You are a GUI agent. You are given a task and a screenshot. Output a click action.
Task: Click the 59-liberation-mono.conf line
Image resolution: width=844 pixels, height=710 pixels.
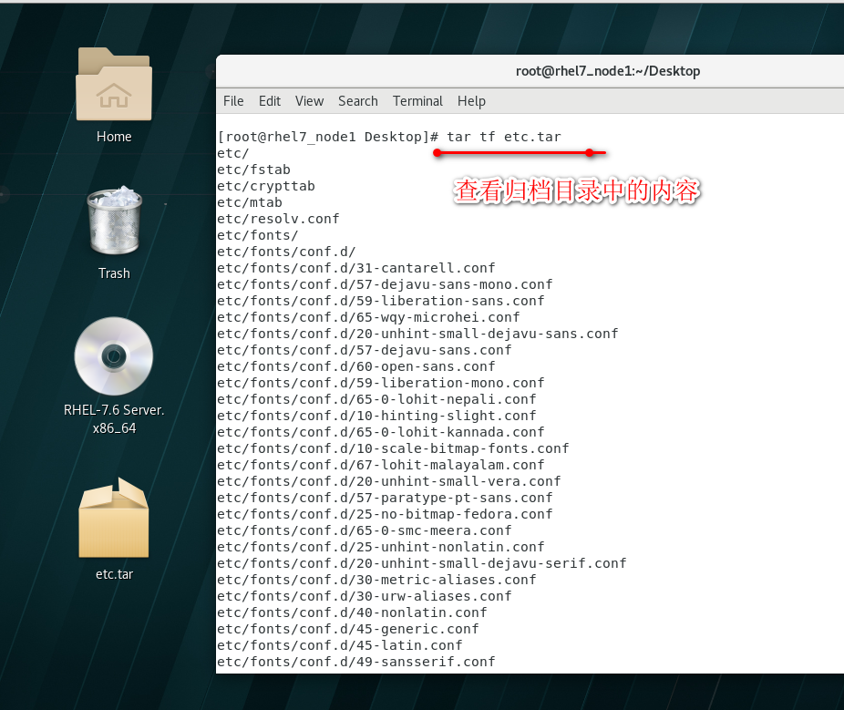point(381,384)
